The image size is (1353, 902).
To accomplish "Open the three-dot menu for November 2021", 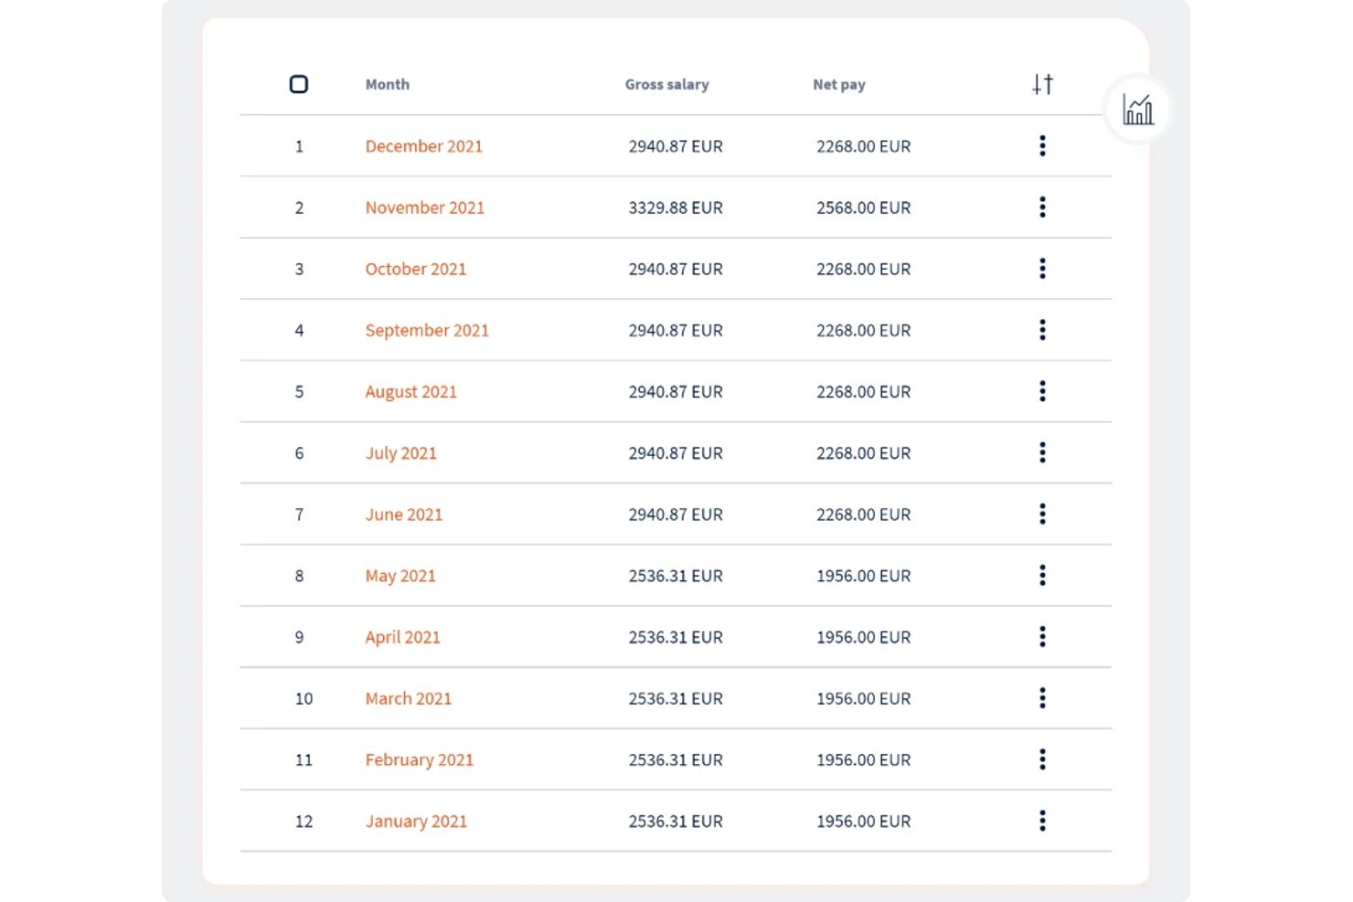I will [x=1042, y=207].
